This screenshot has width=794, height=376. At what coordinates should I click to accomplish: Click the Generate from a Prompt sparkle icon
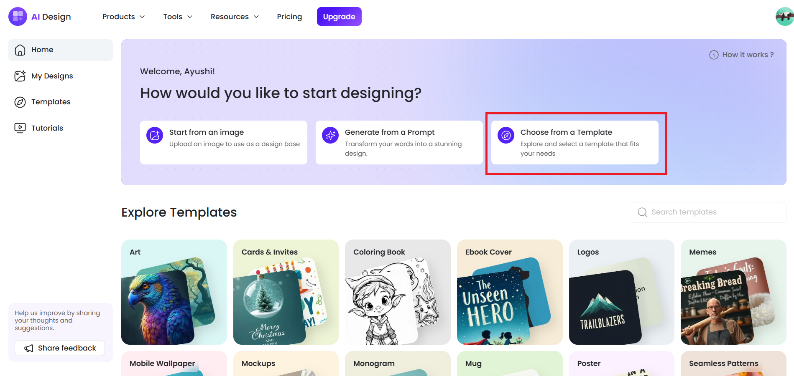tap(330, 135)
